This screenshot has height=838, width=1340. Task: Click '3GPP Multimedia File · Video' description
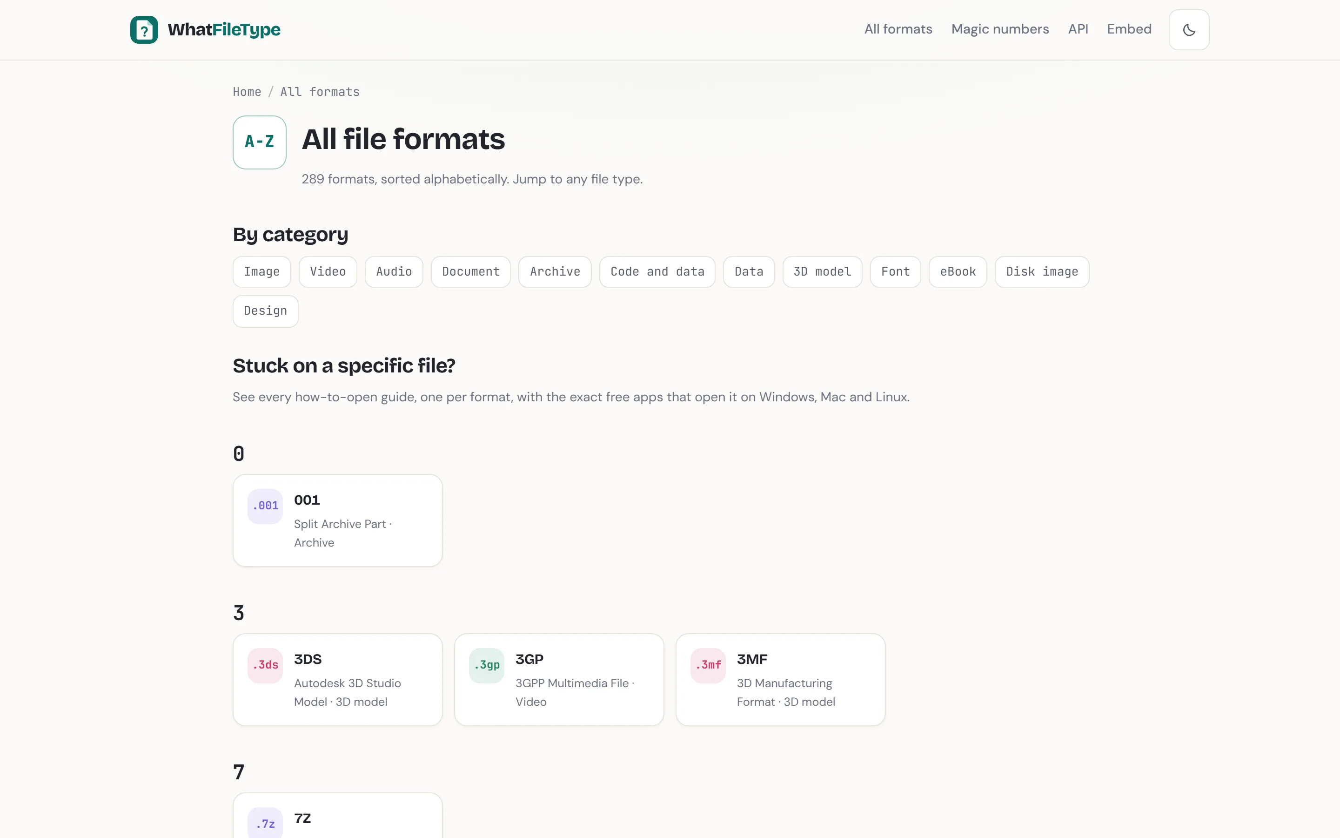coord(575,692)
